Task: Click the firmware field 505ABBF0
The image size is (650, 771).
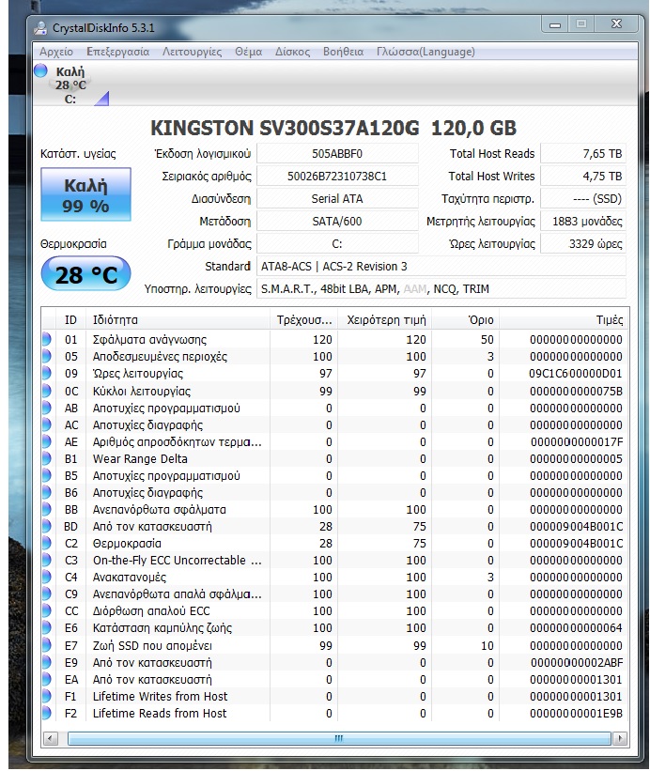Action: (x=337, y=154)
